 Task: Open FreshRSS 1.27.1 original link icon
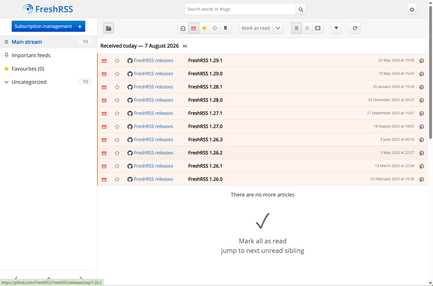(x=421, y=113)
